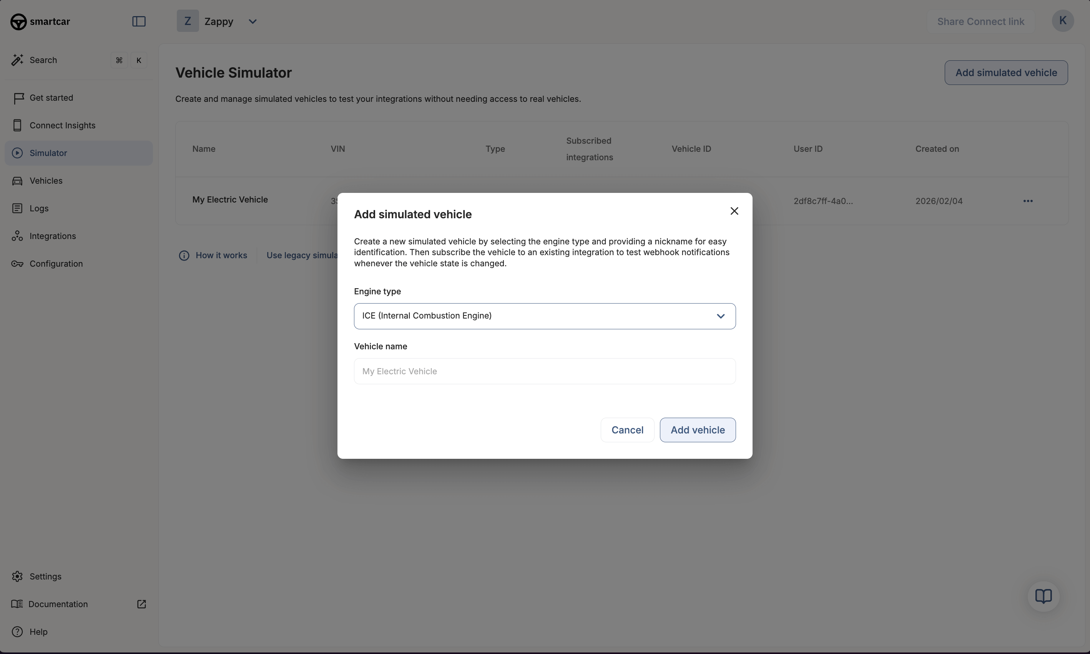Select the Simulator play icon in sidebar
Image resolution: width=1090 pixels, height=654 pixels.
pos(18,153)
